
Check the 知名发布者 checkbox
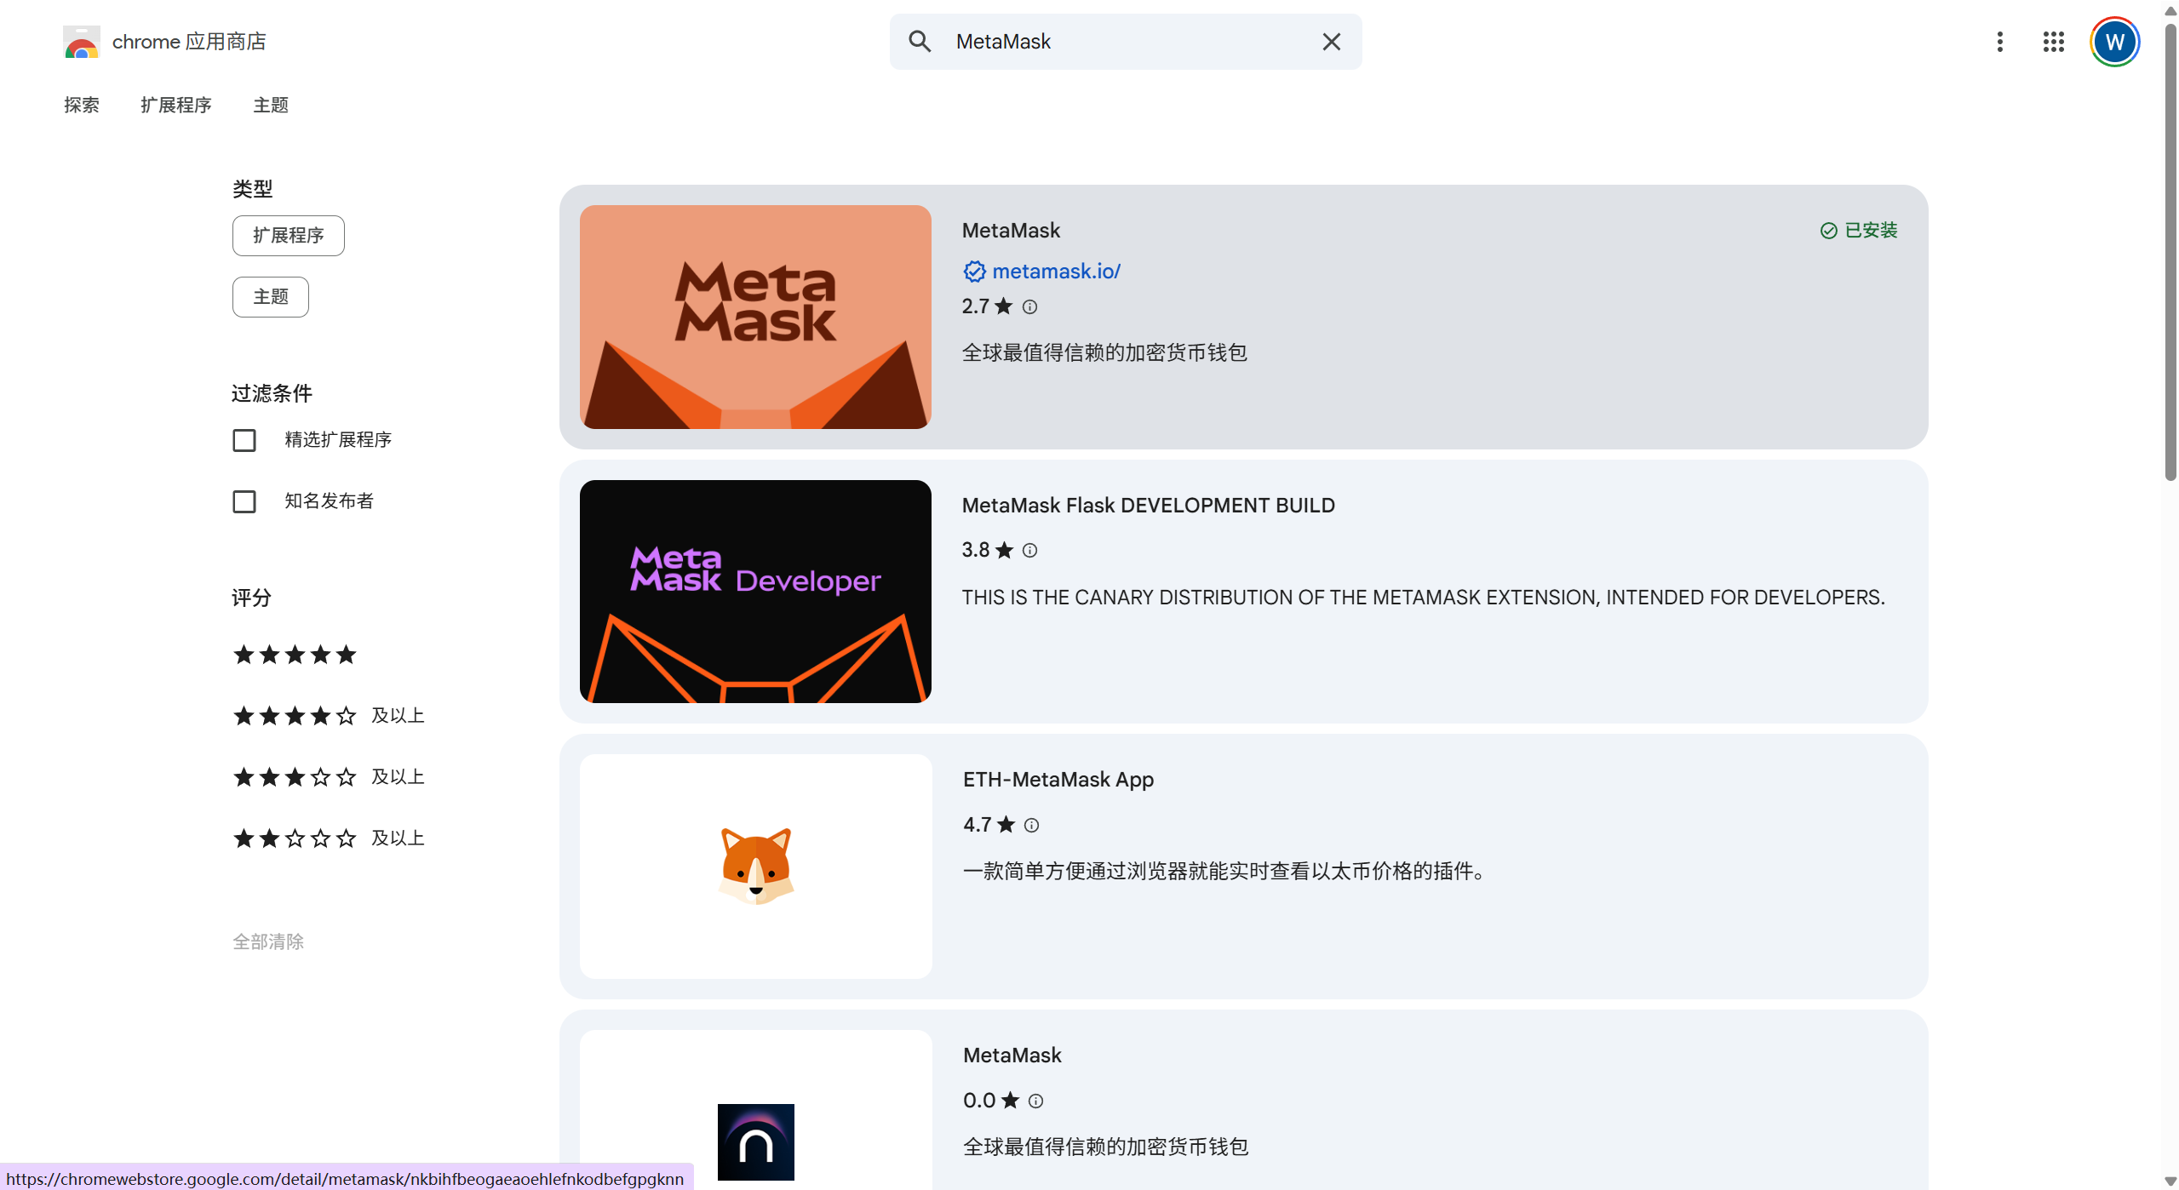coord(244,501)
